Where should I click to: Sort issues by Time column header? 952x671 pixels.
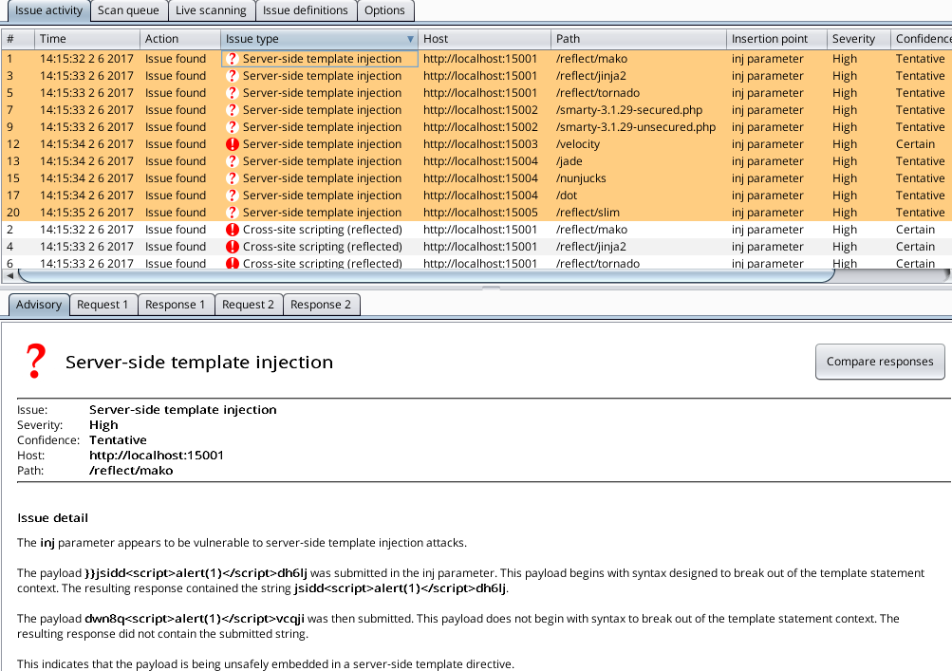[x=53, y=39]
